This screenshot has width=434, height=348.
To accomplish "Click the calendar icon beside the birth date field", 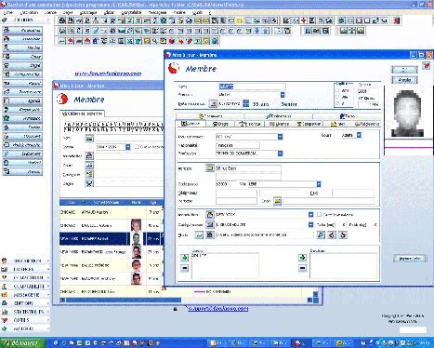I will point(213,103).
